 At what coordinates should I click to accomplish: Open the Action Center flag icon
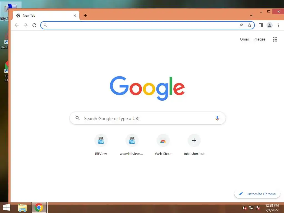(x=258, y=208)
